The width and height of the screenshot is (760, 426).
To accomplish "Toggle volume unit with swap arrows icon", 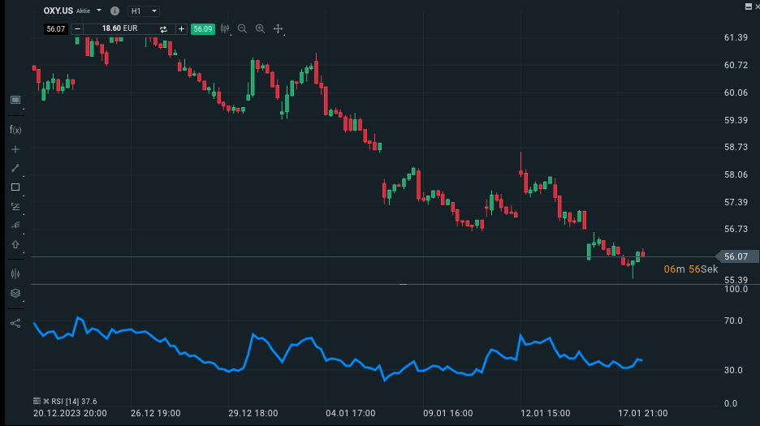I will point(163,29).
